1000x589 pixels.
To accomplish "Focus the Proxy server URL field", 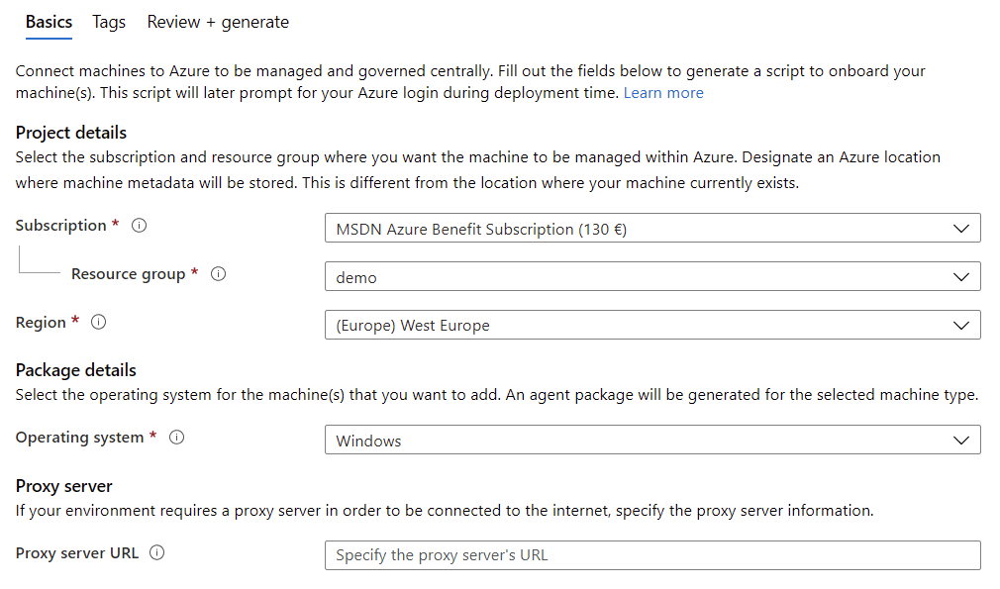I will (652, 555).
